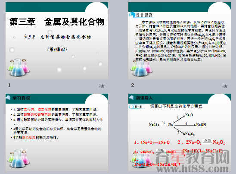
Task: Click the NaCl label in the reaction diagram
Action: point(153,125)
